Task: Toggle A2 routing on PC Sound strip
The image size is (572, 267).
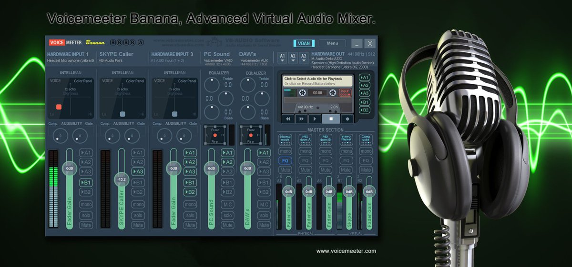Action: [x=228, y=162]
